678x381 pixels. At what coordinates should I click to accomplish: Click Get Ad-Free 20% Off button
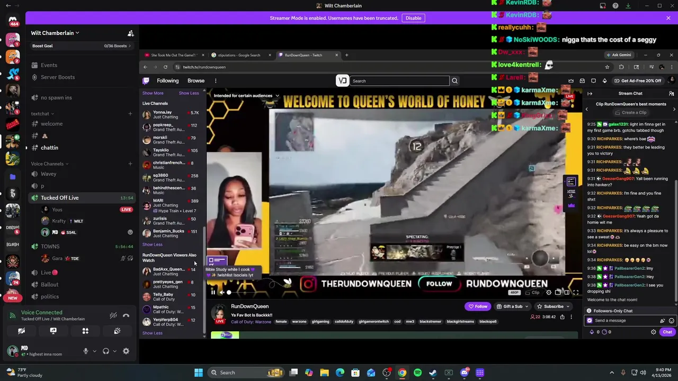tap(638, 81)
